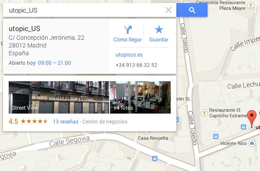The width and height of the screenshot is (260, 171).
Task: Visit the utopicus.es website link
Action: click(x=129, y=55)
